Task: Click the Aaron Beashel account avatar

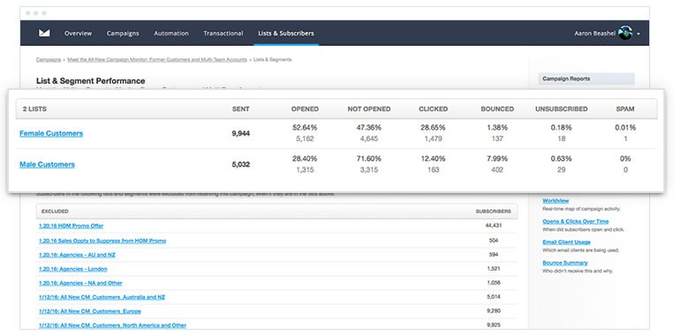Action: (x=625, y=33)
